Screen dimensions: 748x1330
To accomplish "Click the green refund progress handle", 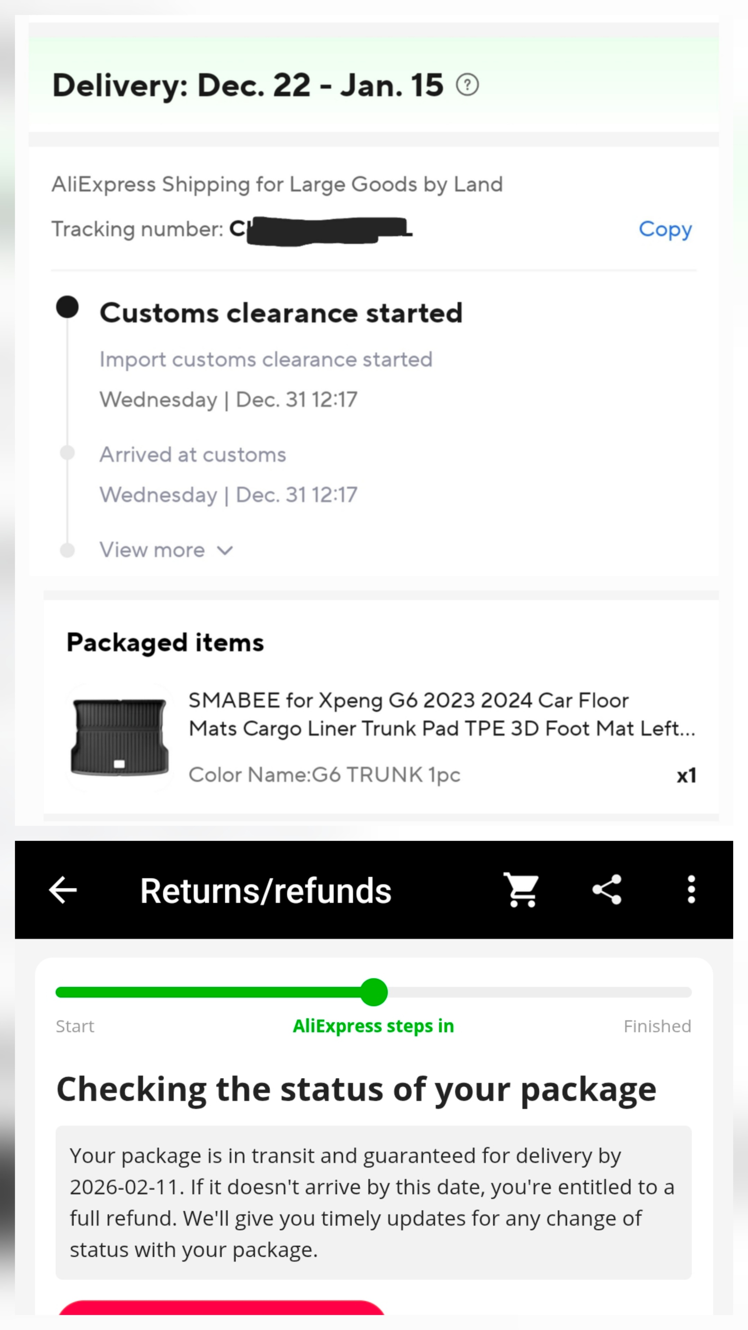I will point(374,992).
